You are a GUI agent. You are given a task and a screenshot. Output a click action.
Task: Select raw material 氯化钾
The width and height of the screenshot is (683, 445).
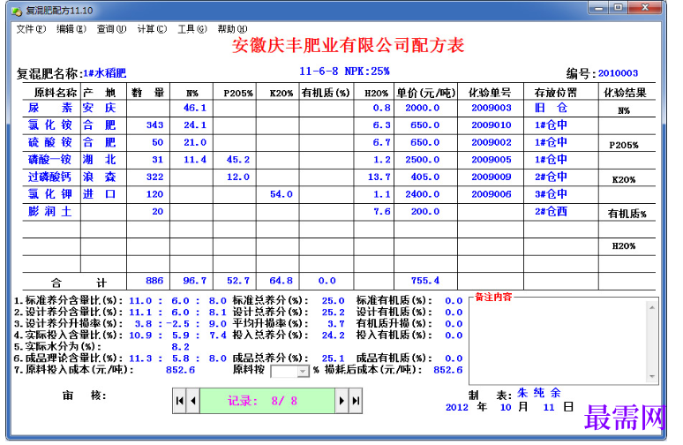tap(50, 194)
